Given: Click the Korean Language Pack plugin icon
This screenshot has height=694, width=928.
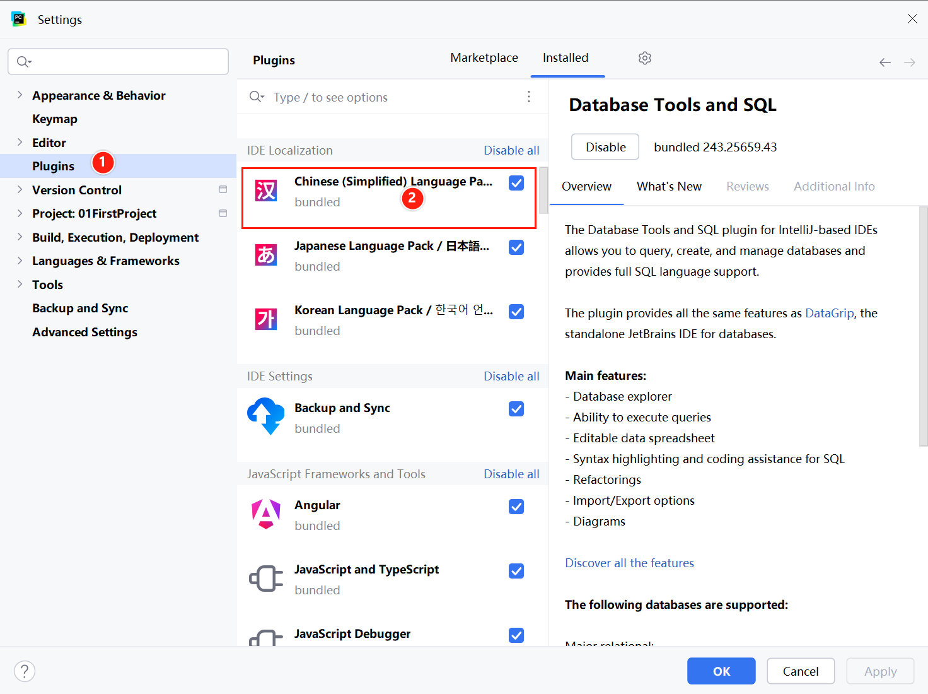Looking at the screenshot, I should coord(266,319).
